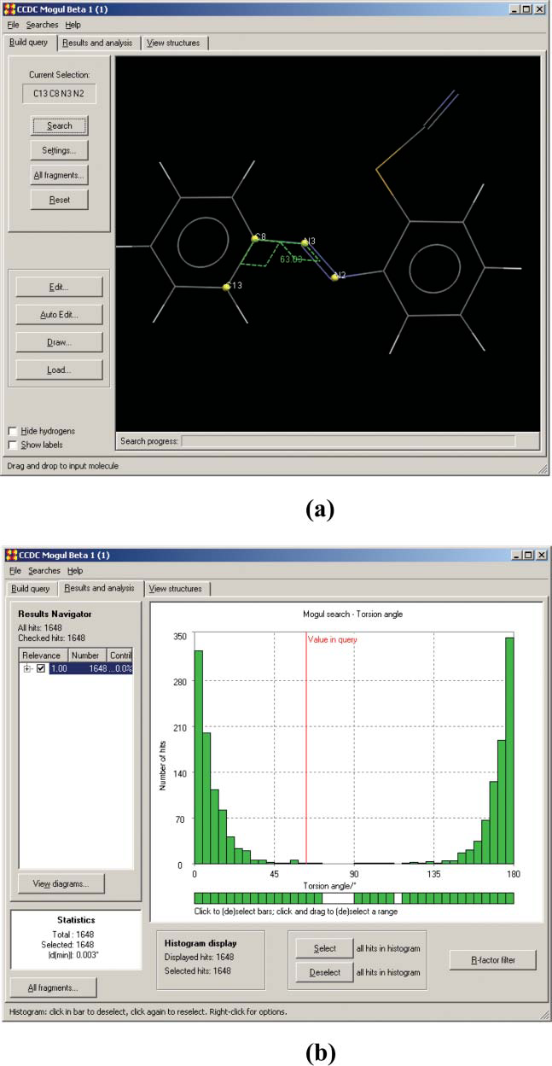Switch to View structures tab in the molecule window

(174, 43)
